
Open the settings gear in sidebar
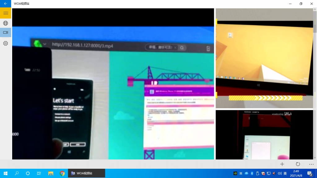[x=5, y=43]
